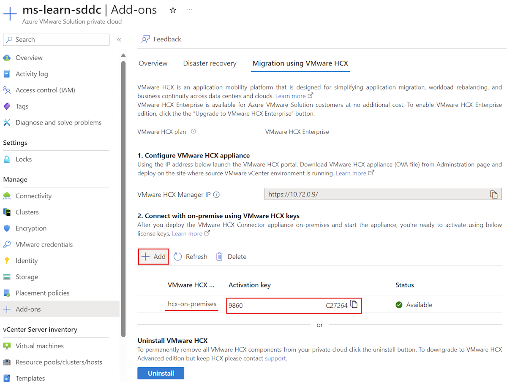
Task: Switch to the Overview tab
Action: tap(153, 63)
